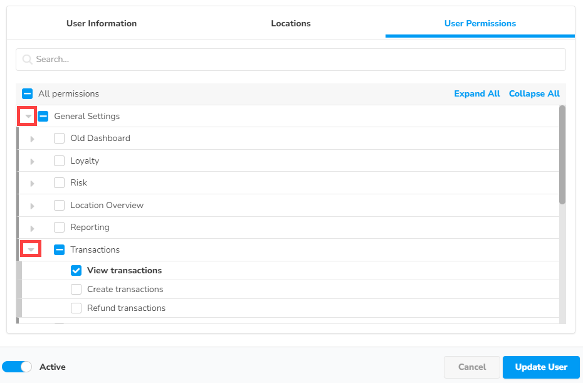Tick the Reporting checkbox
The height and width of the screenshot is (383, 583).
(x=60, y=228)
